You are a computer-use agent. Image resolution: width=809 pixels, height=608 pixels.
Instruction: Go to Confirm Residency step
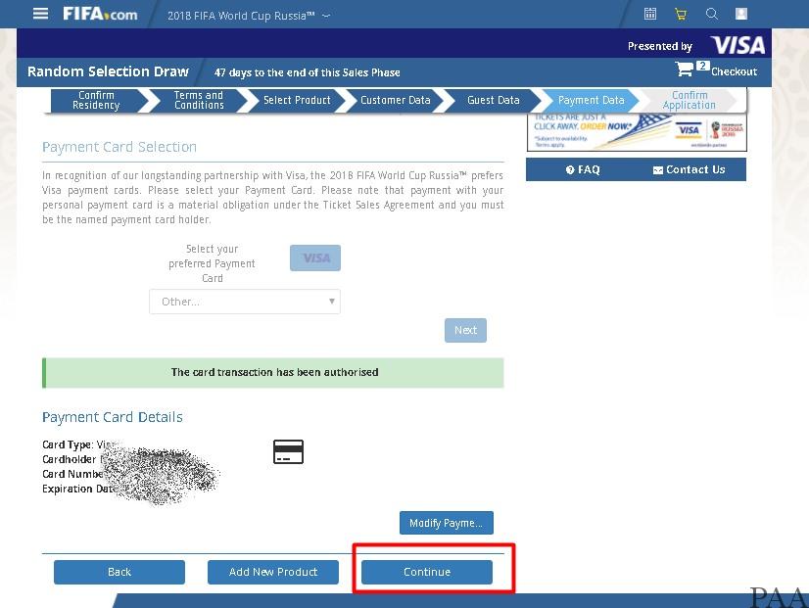click(96, 100)
